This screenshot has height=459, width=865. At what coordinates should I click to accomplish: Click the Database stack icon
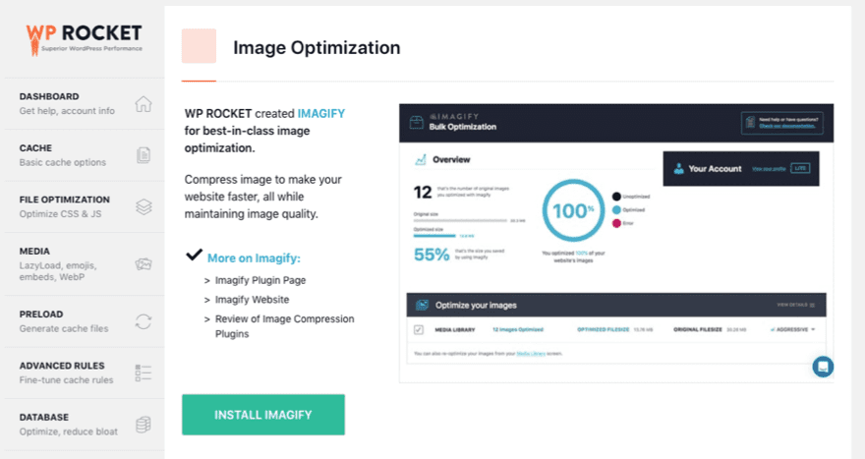144,424
